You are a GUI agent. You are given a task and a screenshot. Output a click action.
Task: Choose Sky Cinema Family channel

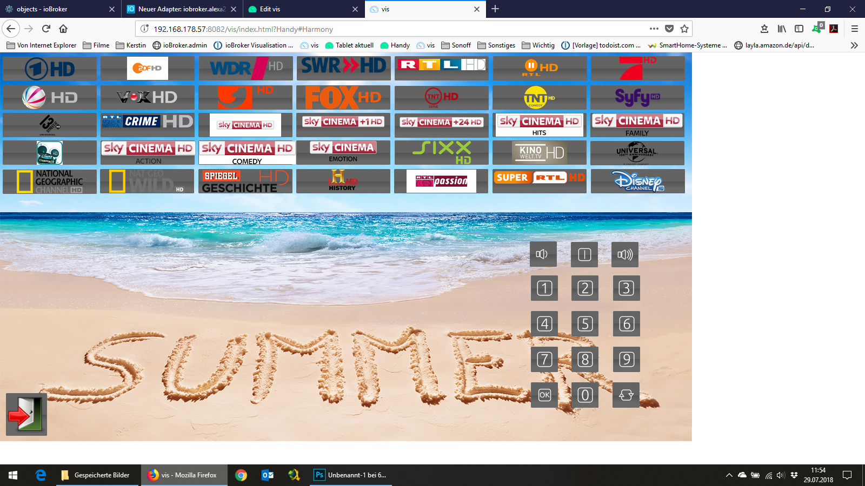(x=638, y=125)
